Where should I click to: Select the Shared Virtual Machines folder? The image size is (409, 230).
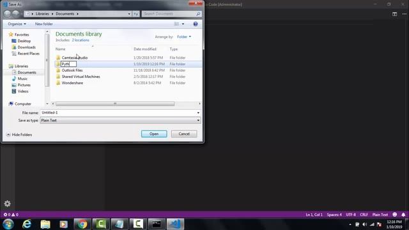(81, 77)
